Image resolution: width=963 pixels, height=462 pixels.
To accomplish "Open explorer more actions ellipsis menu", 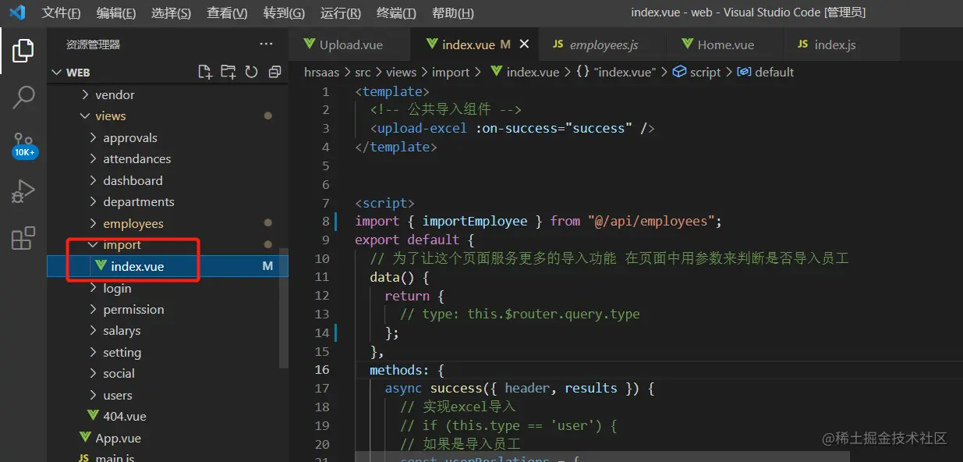I will [266, 44].
